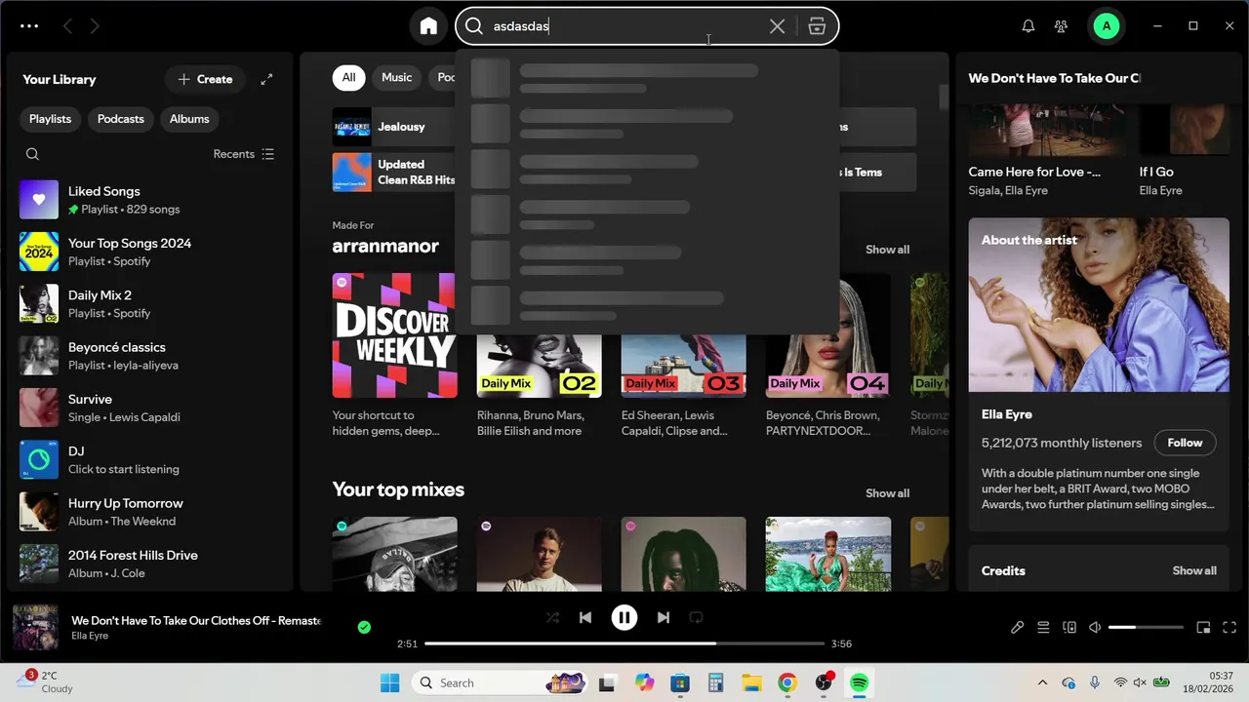Image resolution: width=1249 pixels, height=702 pixels.
Task: Open the Jealousy shortcut tile
Action: click(393, 127)
